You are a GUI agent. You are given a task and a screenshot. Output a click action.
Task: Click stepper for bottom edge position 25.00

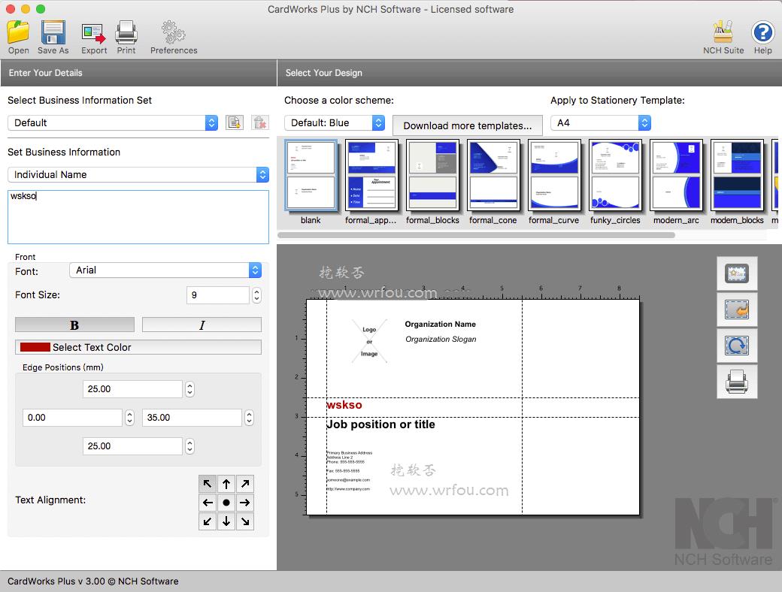[189, 446]
